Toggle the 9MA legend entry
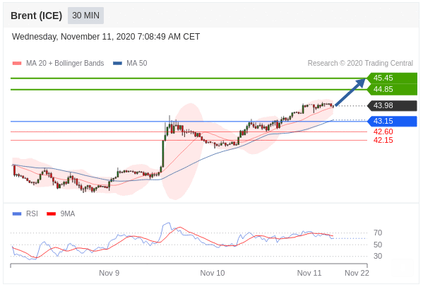Screen dimensions: 423x287 (61, 213)
